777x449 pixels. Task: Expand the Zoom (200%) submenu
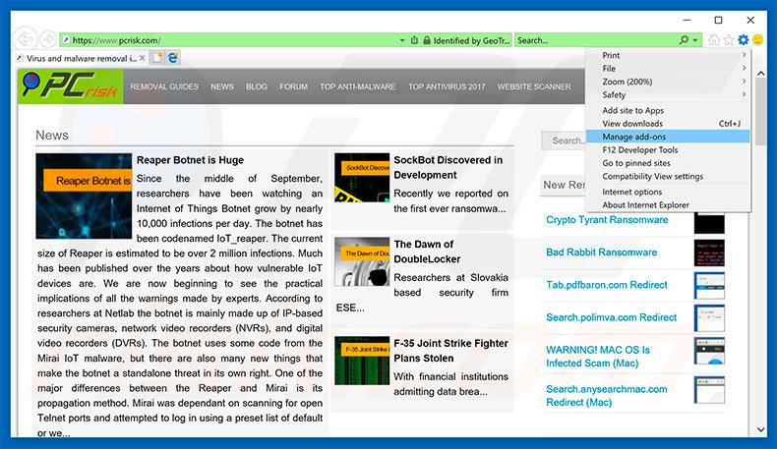pyautogui.click(x=668, y=82)
